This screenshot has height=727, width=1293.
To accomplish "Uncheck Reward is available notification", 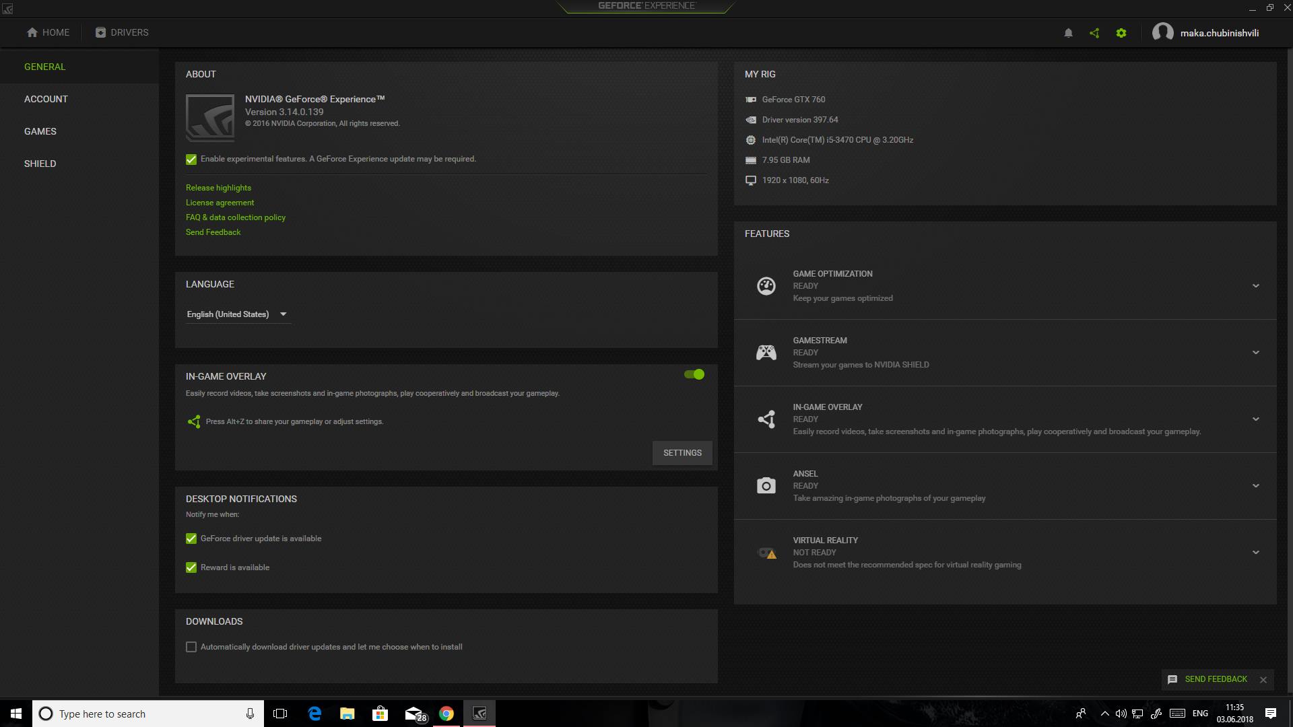I will pos(191,567).
